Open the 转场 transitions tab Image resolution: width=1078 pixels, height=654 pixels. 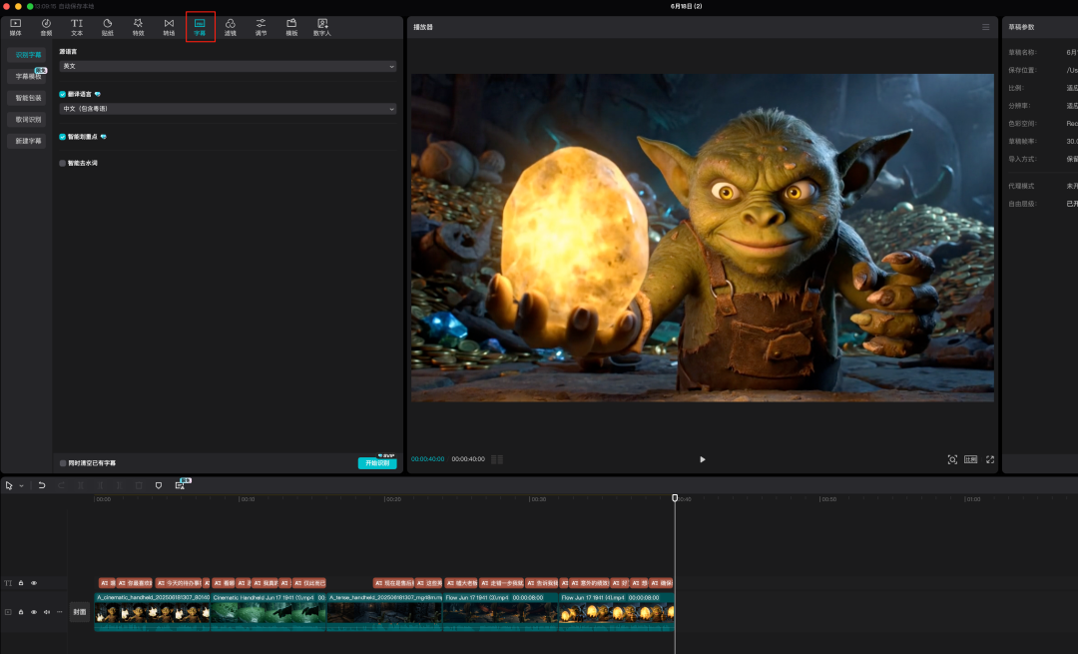(169, 27)
